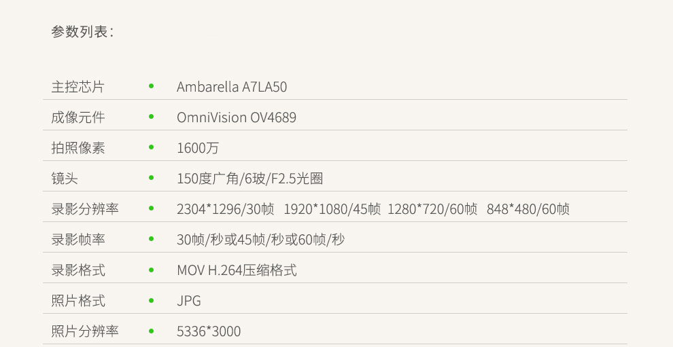Click green bullet beside 镜头
673x347 pixels.
[x=151, y=178]
